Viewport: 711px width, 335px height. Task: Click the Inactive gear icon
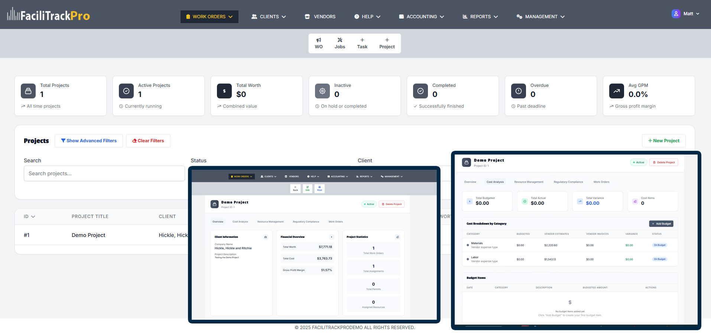pyautogui.click(x=322, y=91)
